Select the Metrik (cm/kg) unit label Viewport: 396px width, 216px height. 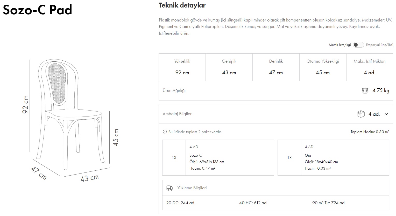click(x=340, y=45)
